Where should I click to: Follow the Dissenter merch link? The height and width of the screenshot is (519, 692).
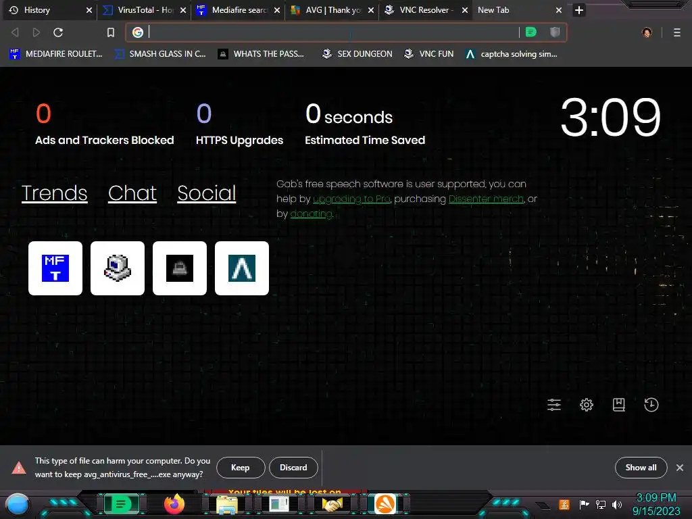pos(486,199)
